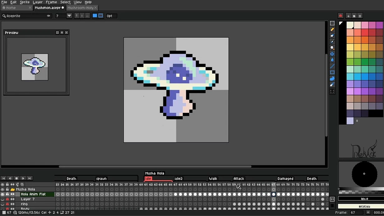Viewport: 384px width, 216px height.
Task: Go to previous frame button
Action: click(x=10, y=178)
